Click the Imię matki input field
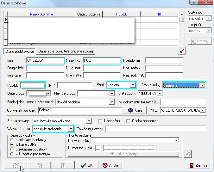214x172 pixels. 102,75
